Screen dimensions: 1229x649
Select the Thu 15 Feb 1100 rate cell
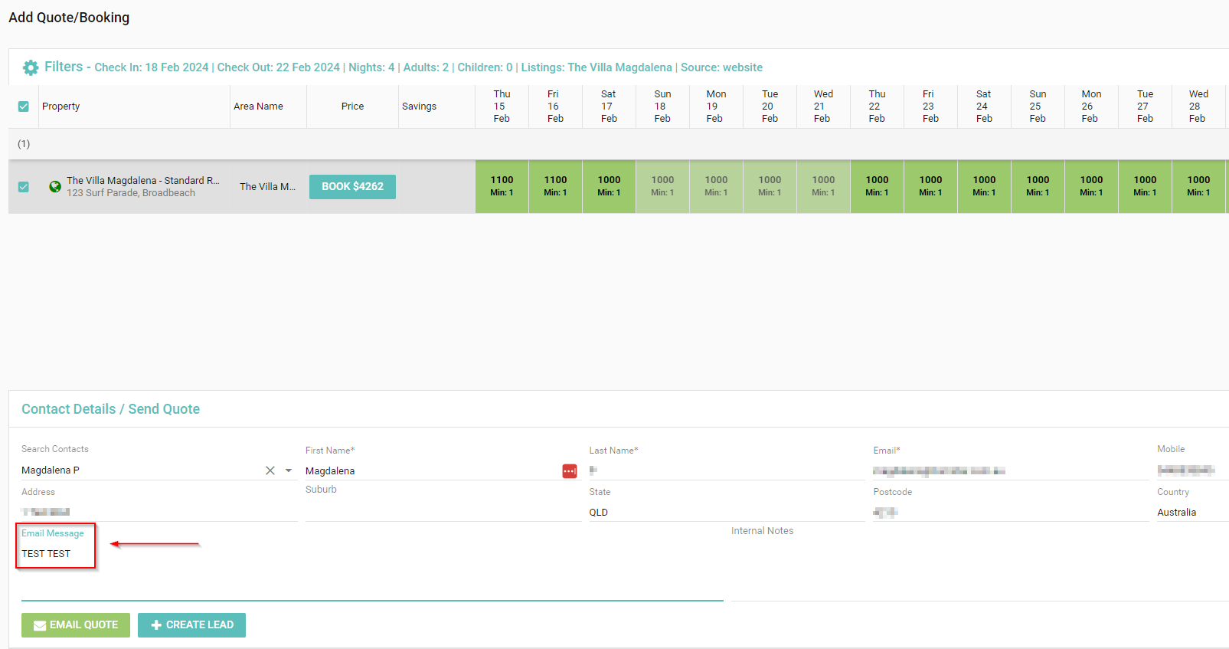pyautogui.click(x=502, y=186)
